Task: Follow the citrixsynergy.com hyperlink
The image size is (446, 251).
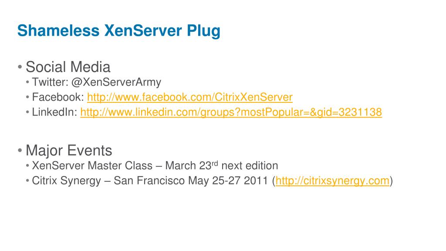Action: [332, 181]
